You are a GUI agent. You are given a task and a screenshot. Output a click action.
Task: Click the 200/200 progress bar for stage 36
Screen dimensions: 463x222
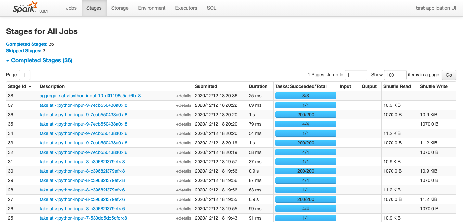click(x=305, y=115)
